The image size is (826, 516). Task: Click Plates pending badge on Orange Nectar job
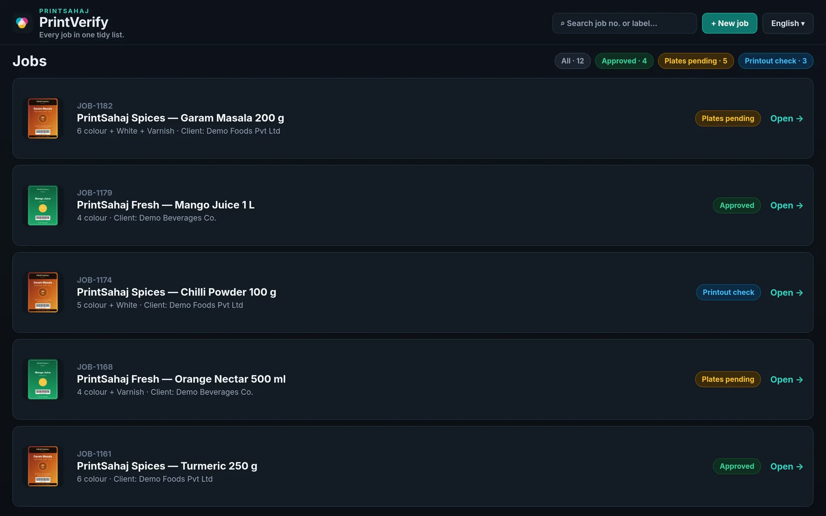(x=728, y=379)
